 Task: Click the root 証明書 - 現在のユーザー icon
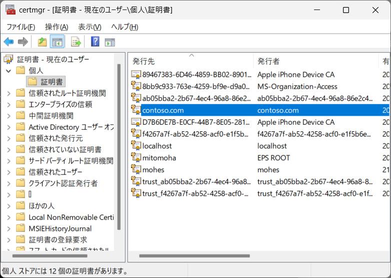click(x=8, y=59)
